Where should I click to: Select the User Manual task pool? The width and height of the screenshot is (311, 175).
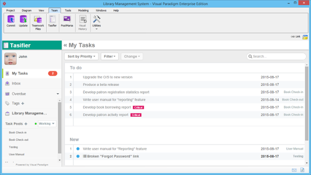click(17, 155)
